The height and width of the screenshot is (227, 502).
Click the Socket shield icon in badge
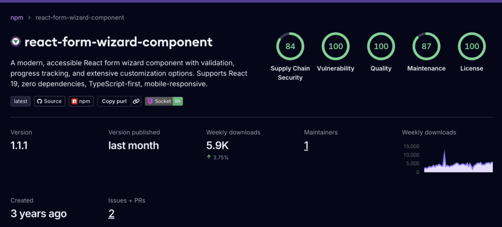[150, 101]
